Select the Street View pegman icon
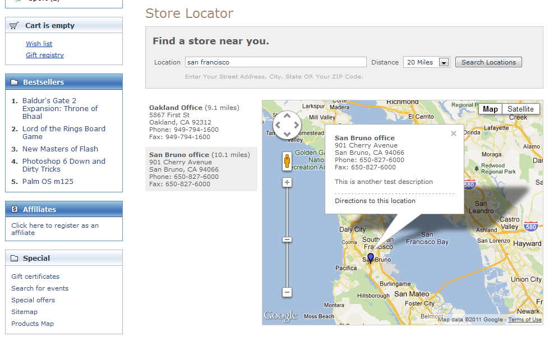Screen dimensions: 549x341 287,161
